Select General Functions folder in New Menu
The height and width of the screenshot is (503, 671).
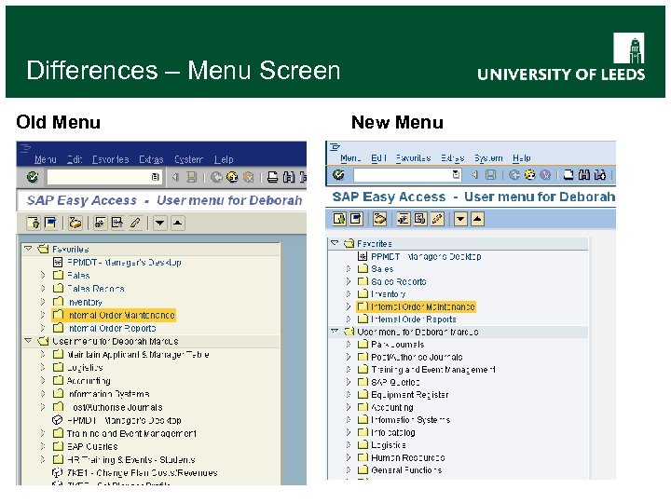tap(406, 470)
